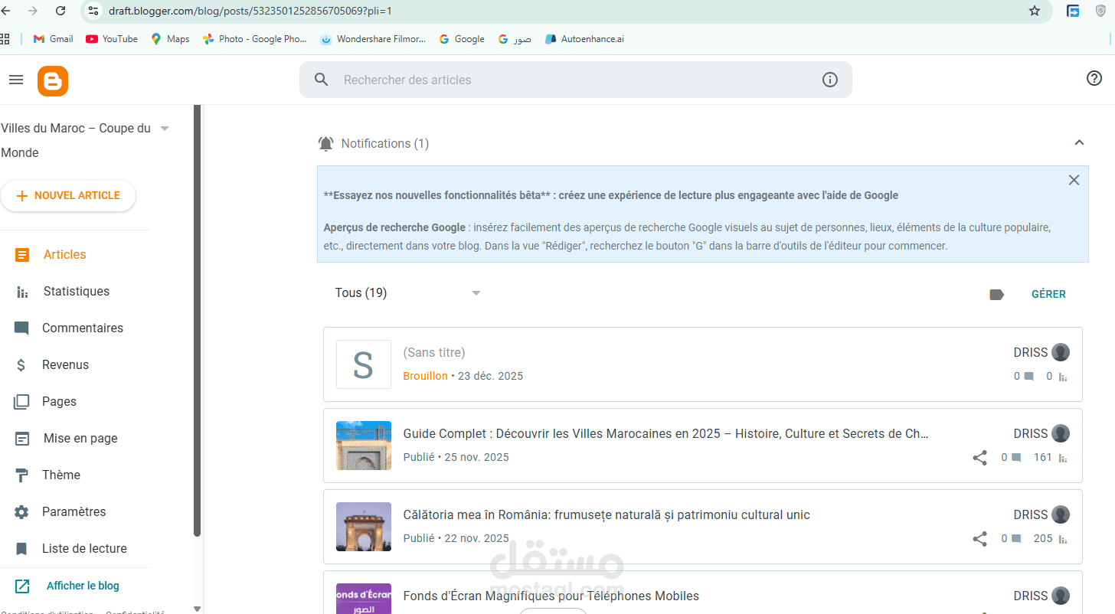Open the Maps bookmark

click(x=170, y=39)
